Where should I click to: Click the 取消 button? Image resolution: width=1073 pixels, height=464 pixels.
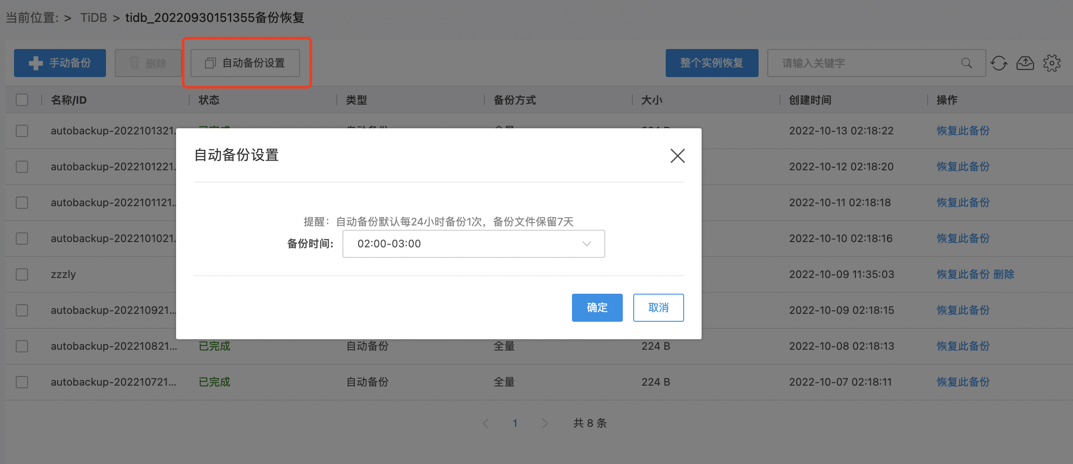(x=658, y=308)
